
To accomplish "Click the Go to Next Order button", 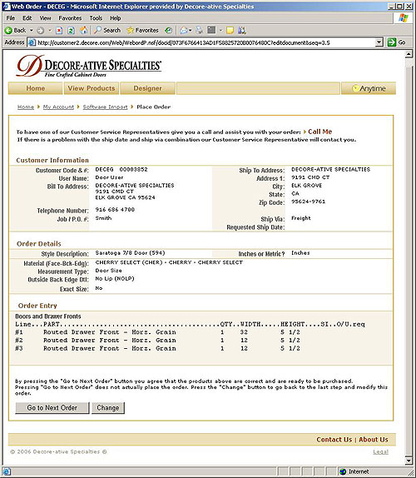I will (52, 408).
